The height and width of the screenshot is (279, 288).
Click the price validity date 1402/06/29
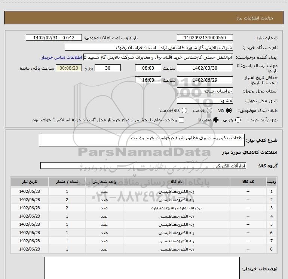coord(205,80)
